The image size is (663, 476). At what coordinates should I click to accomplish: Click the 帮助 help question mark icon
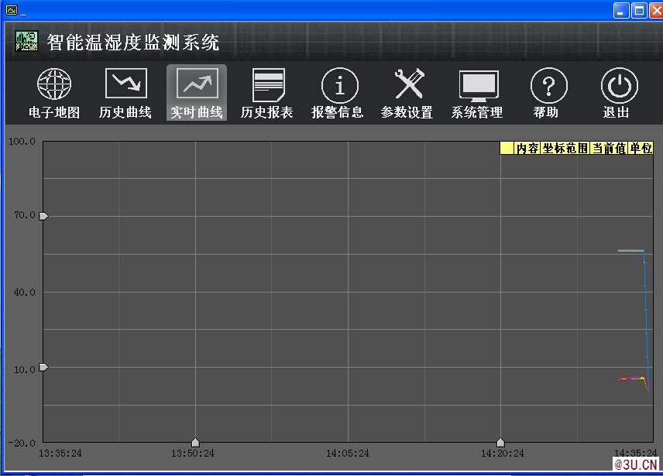click(548, 85)
